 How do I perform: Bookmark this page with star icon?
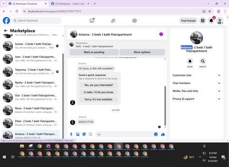210,11
